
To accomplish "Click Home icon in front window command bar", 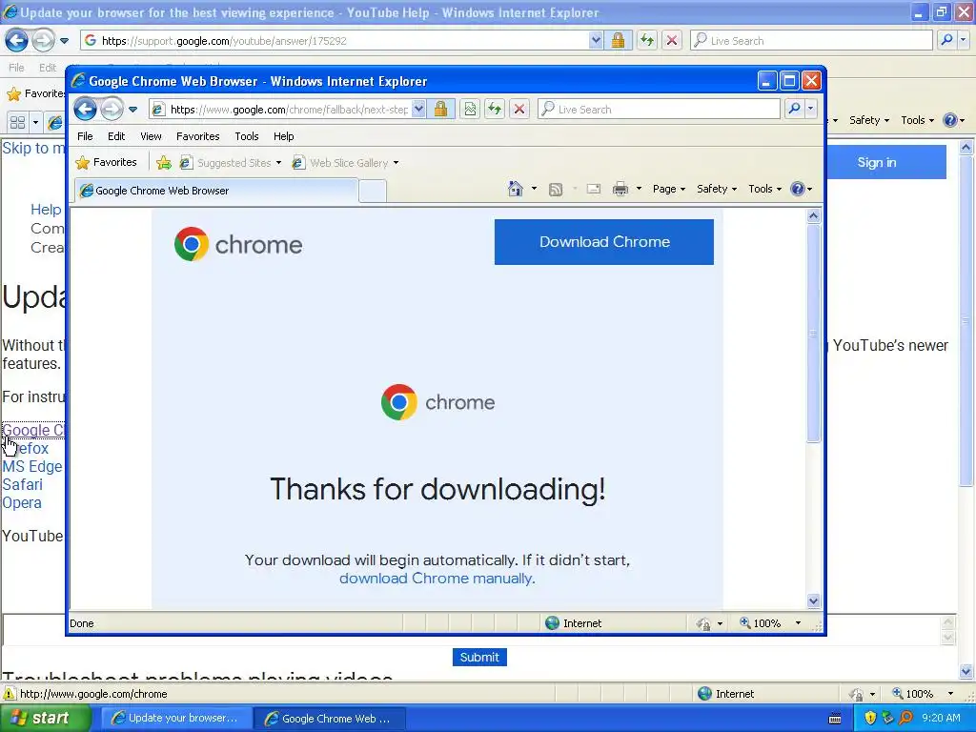I will 515,189.
